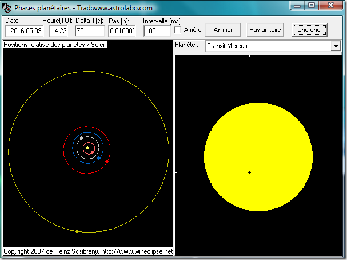Select the gray Venus dot on its orbit
The width and height of the screenshot is (347, 260).
[82, 138]
